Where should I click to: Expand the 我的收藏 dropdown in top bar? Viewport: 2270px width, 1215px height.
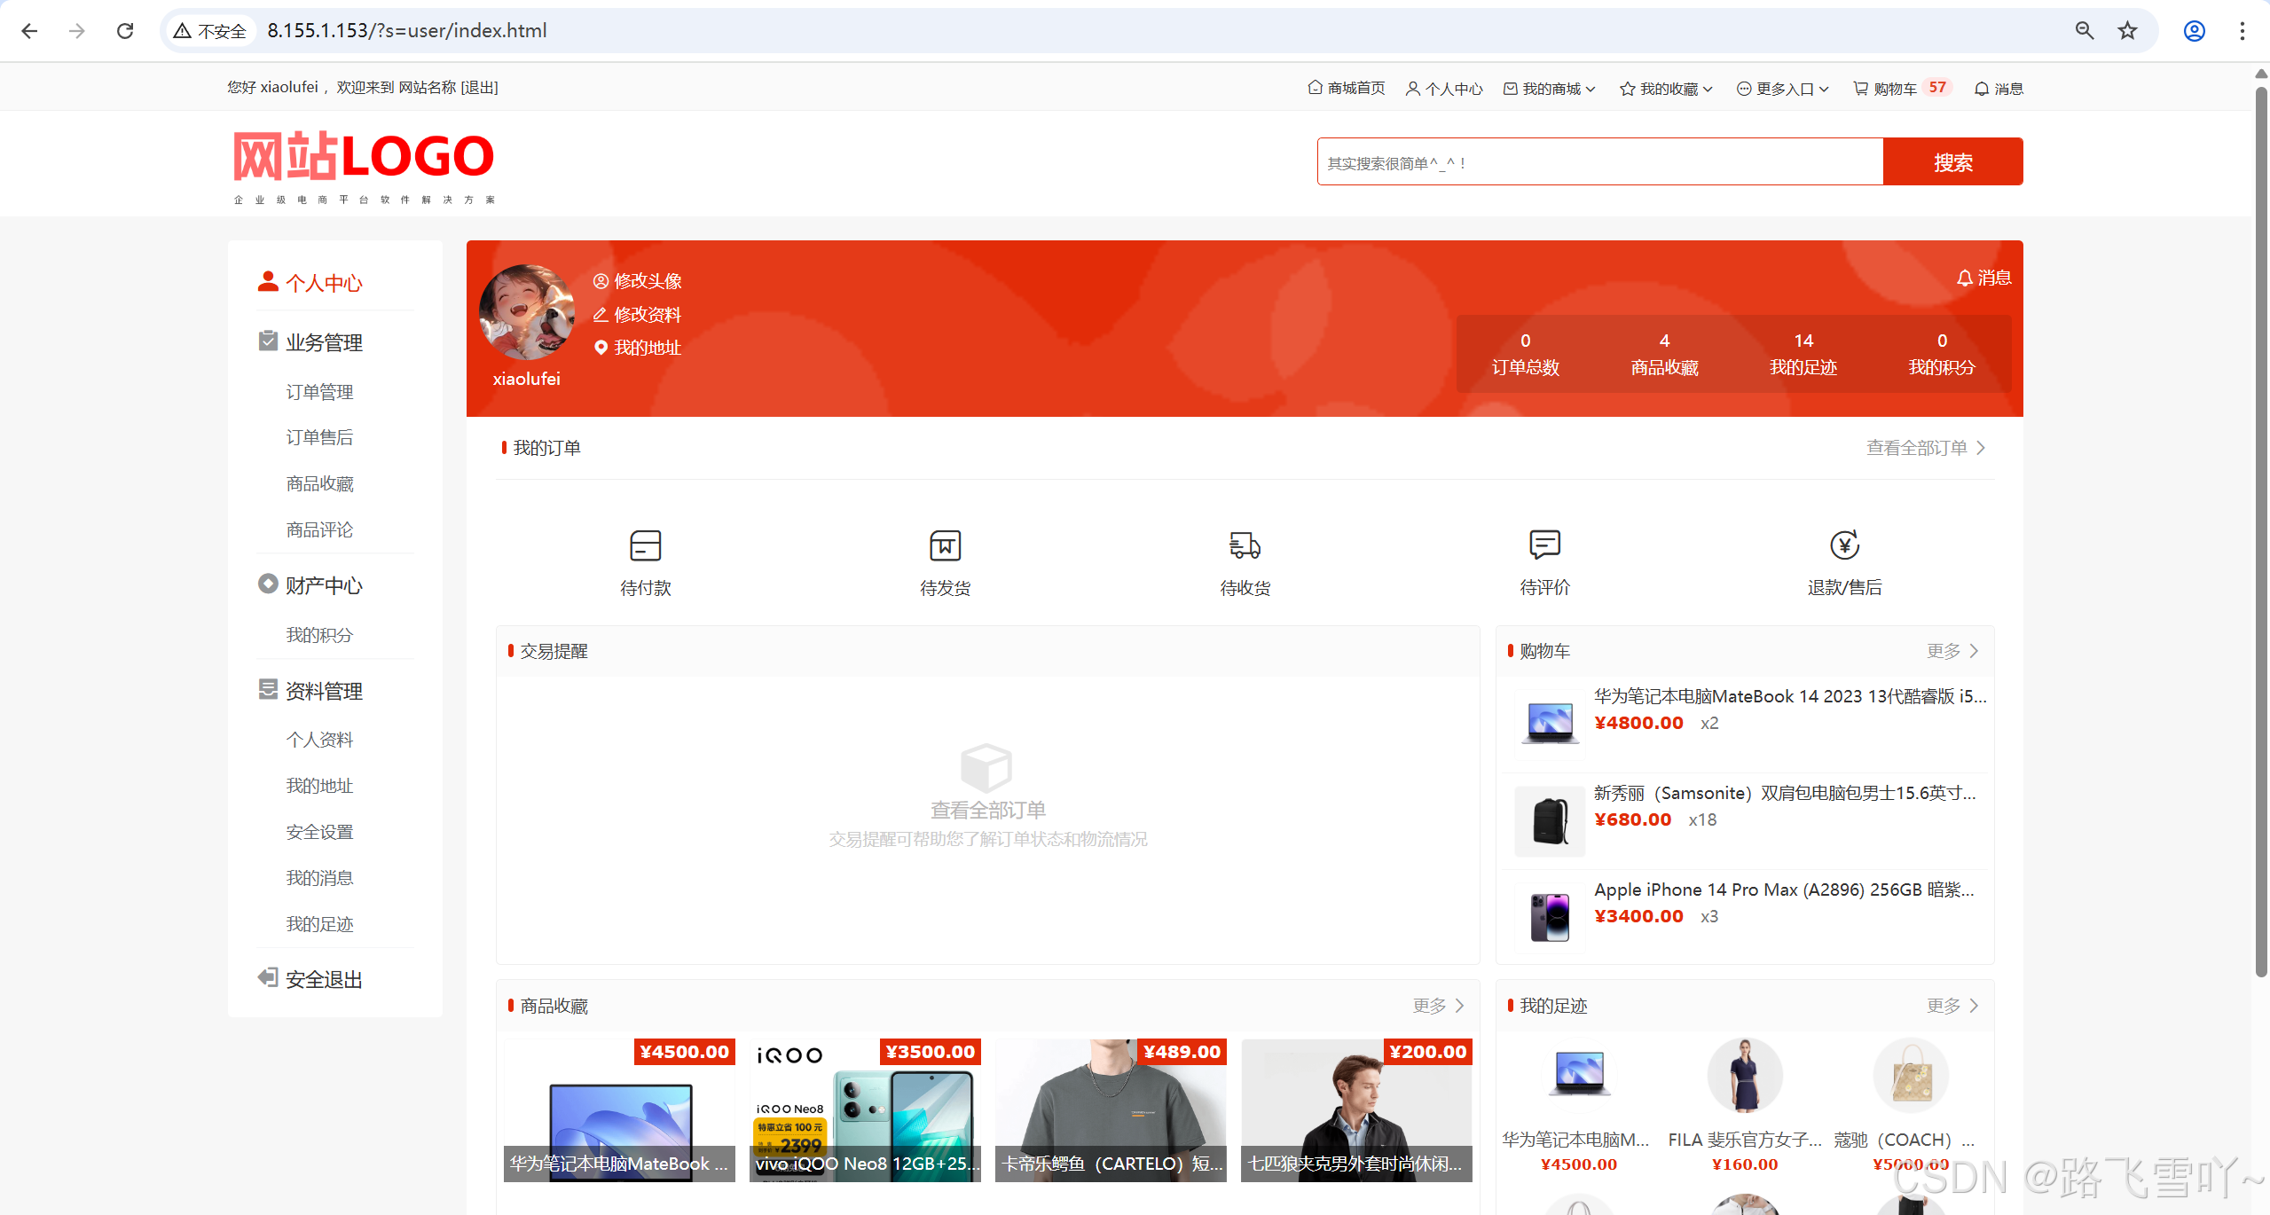coord(1666,89)
